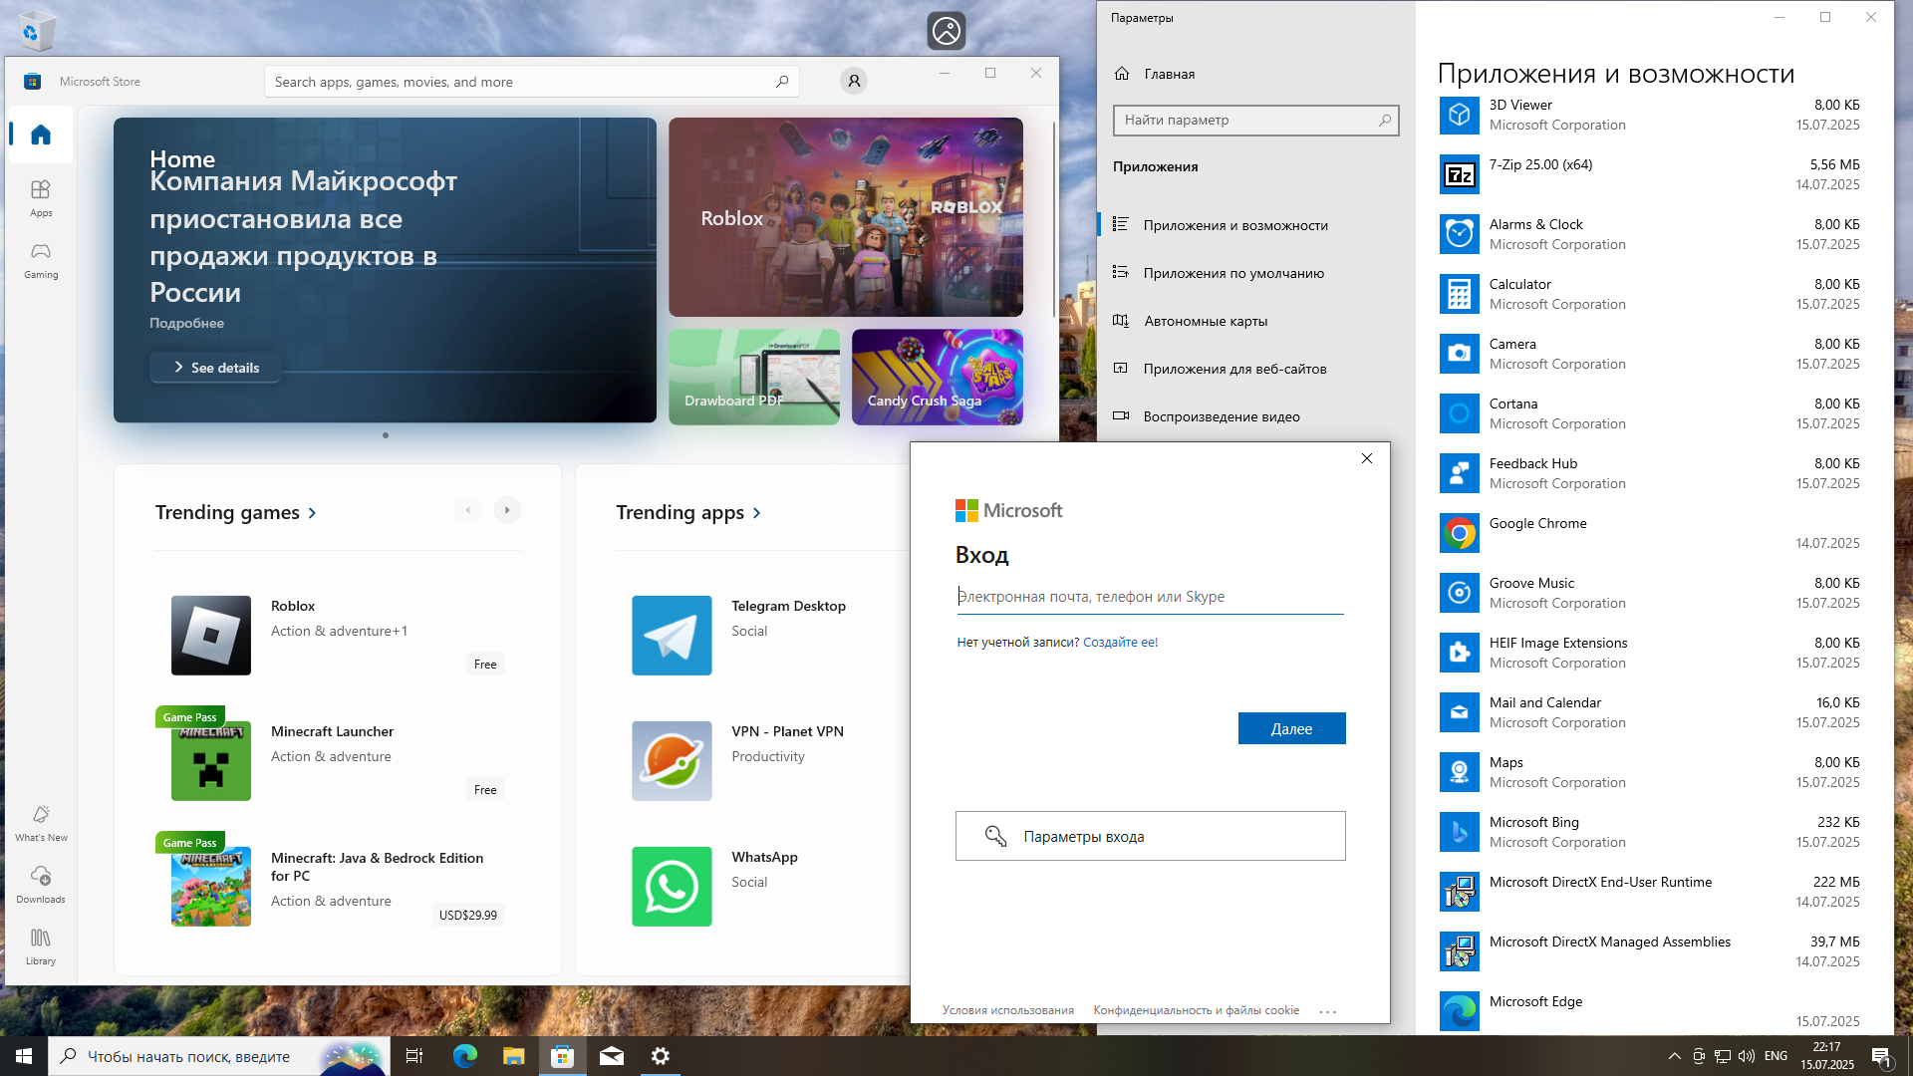The height and width of the screenshot is (1076, 1913).
Task: Click the Task View taskbar button
Action: click(x=414, y=1056)
